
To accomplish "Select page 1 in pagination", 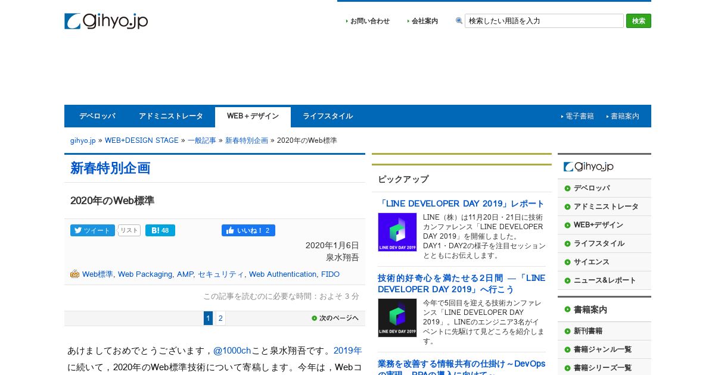I will 208,318.
